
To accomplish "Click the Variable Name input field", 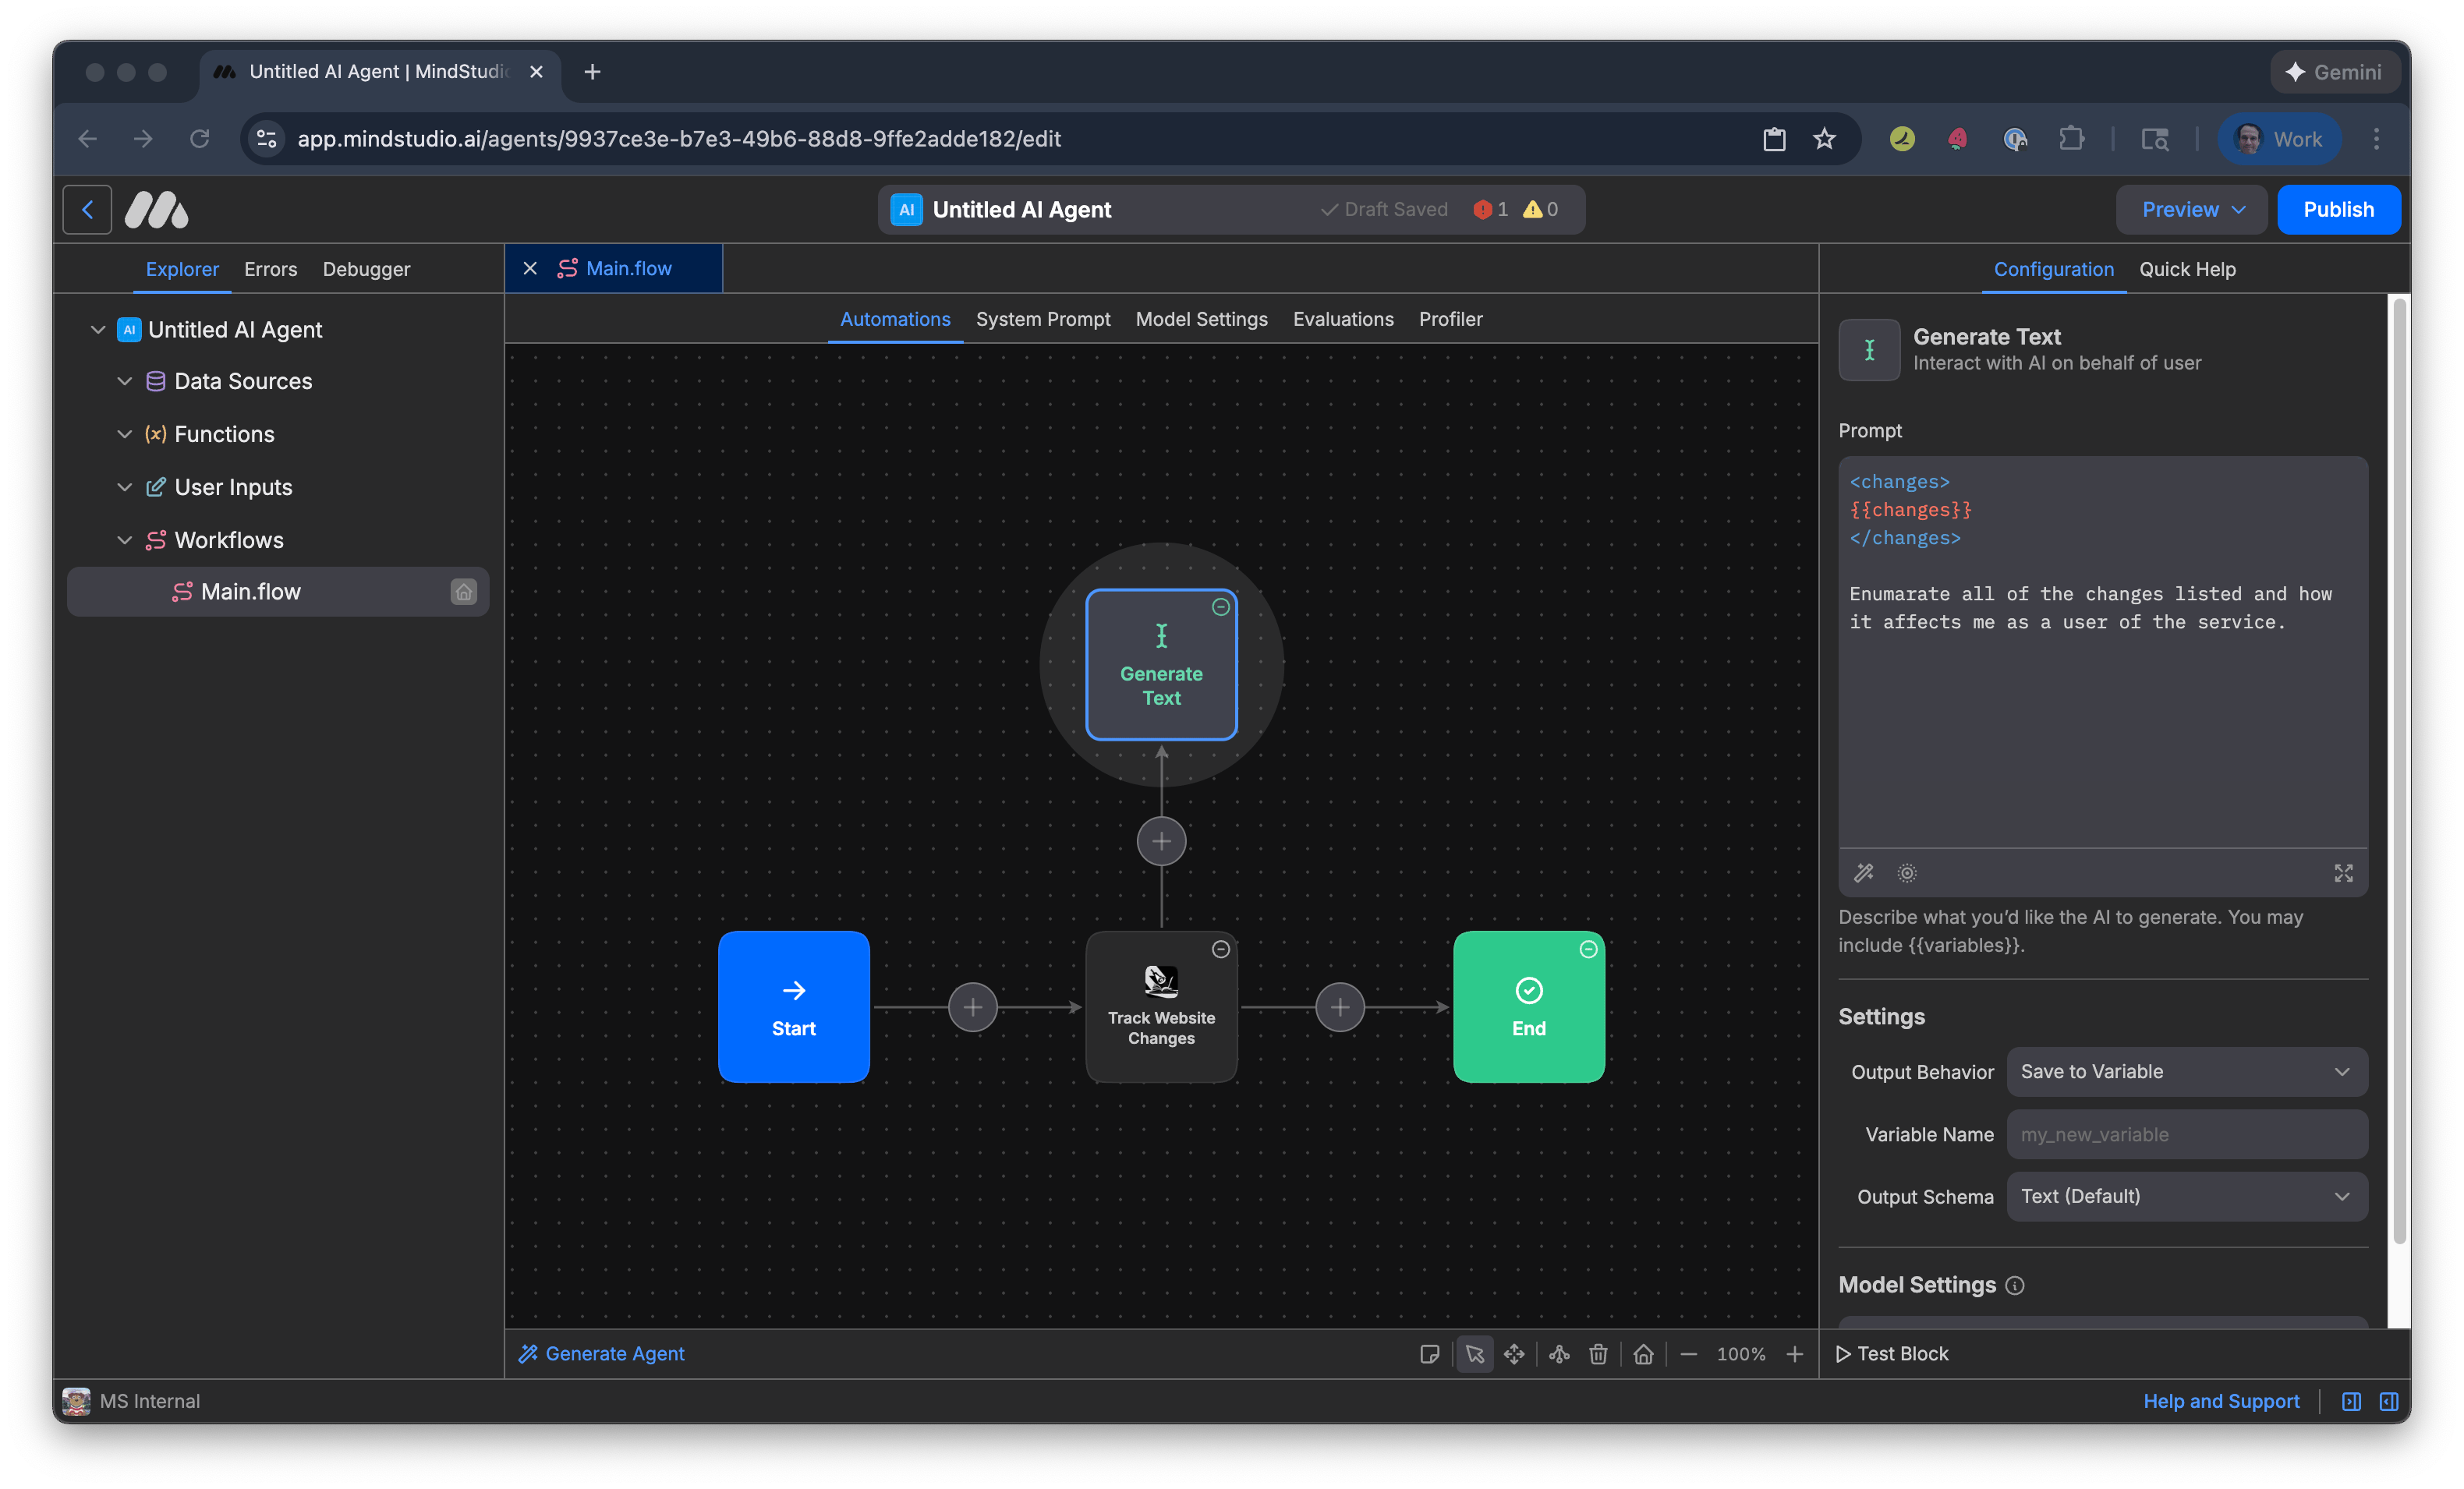I will 2186,1135.
